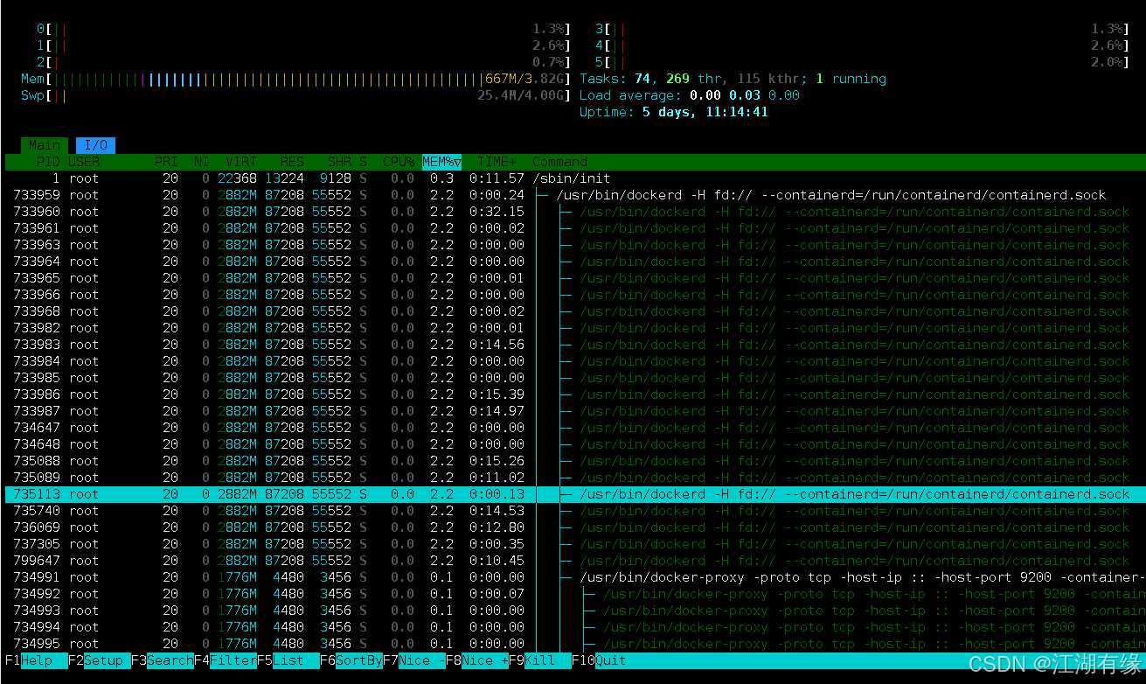This screenshot has width=1146, height=684.
Task: Click the CPU 3 usage meter
Action: (x=863, y=29)
